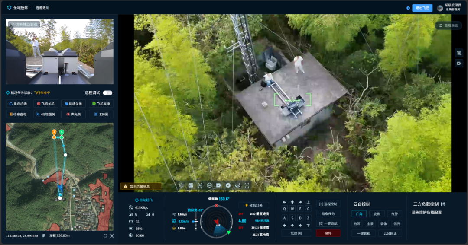This screenshot has width=468, height=245.
Task: Toggle 低速 [X] low speed mode
Action: point(296,233)
